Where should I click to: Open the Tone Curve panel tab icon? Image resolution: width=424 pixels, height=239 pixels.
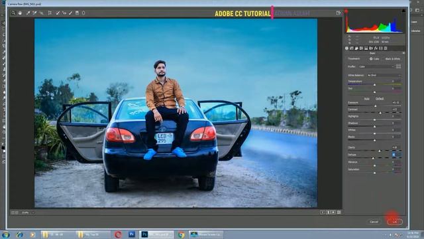pos(352,48)
